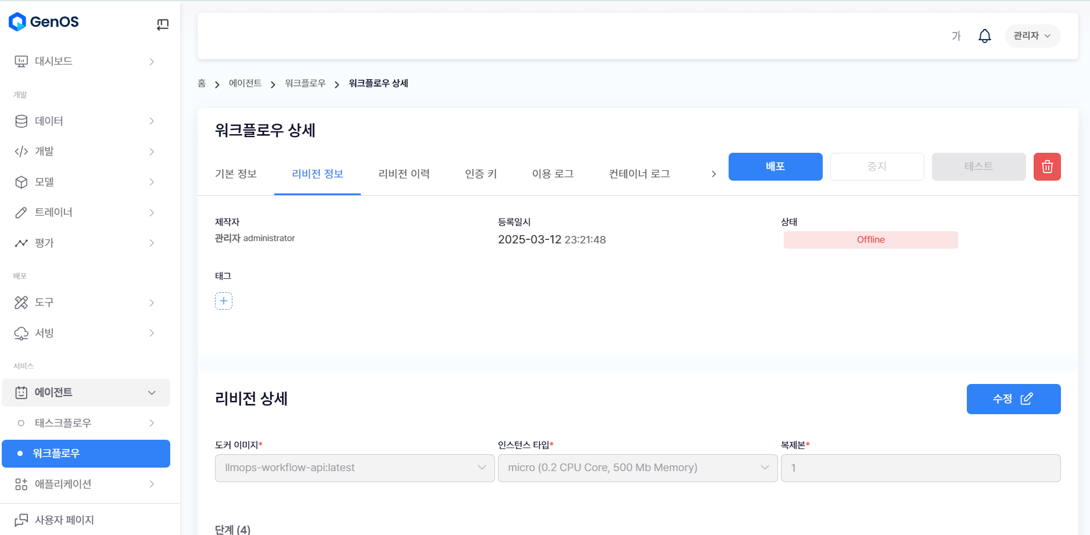Click the 복제본 input field
This screenshot has height=535, width=1090.
coord(920,468)
